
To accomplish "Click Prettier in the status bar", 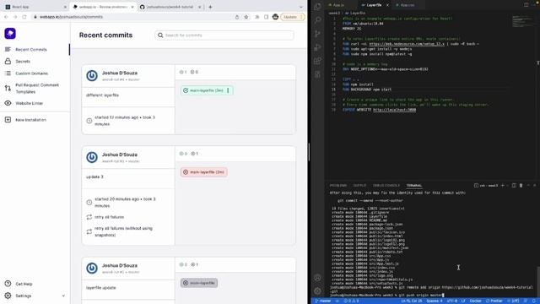I will click(x=494, y=301).
